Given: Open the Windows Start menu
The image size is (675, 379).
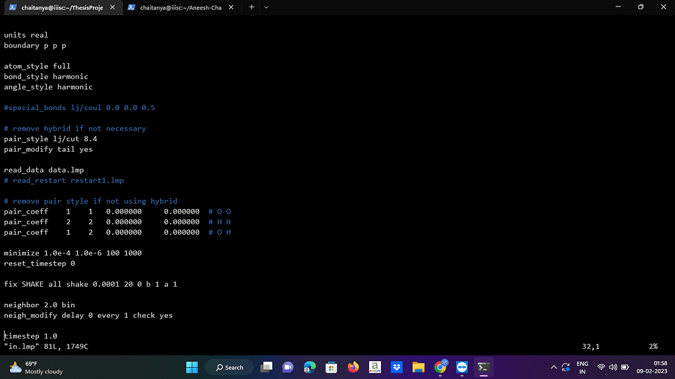Looking at the screenshot, I should coord(192,367).
